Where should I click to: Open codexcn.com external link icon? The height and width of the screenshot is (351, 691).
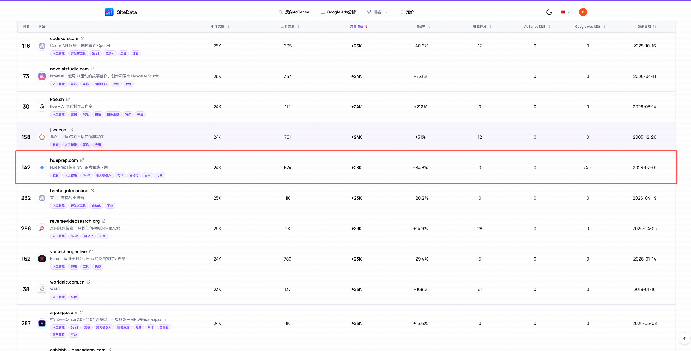click(82, 38)
